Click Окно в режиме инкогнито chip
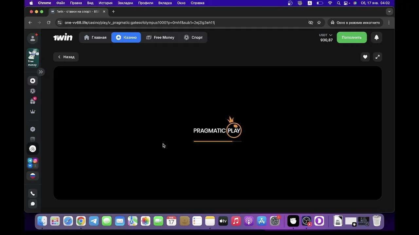The height and width of the screenshot is (235, 419). pyautogui.click(x=355, y=23)
